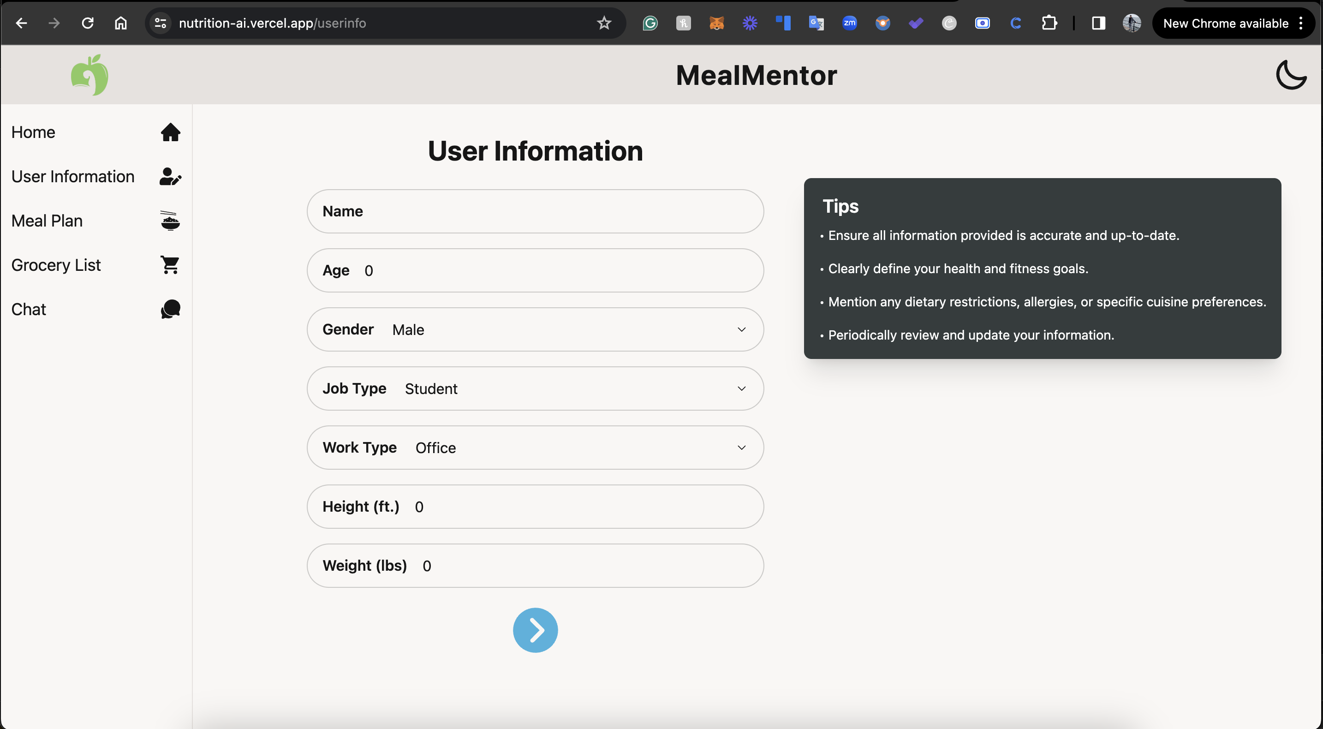This screenshot has height=729, width=1323.
Task: Select Home from the sidebar menu
Action: click(33, 132)
